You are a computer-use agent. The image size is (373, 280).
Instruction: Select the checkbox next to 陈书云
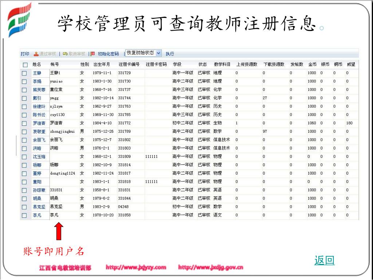24,115
